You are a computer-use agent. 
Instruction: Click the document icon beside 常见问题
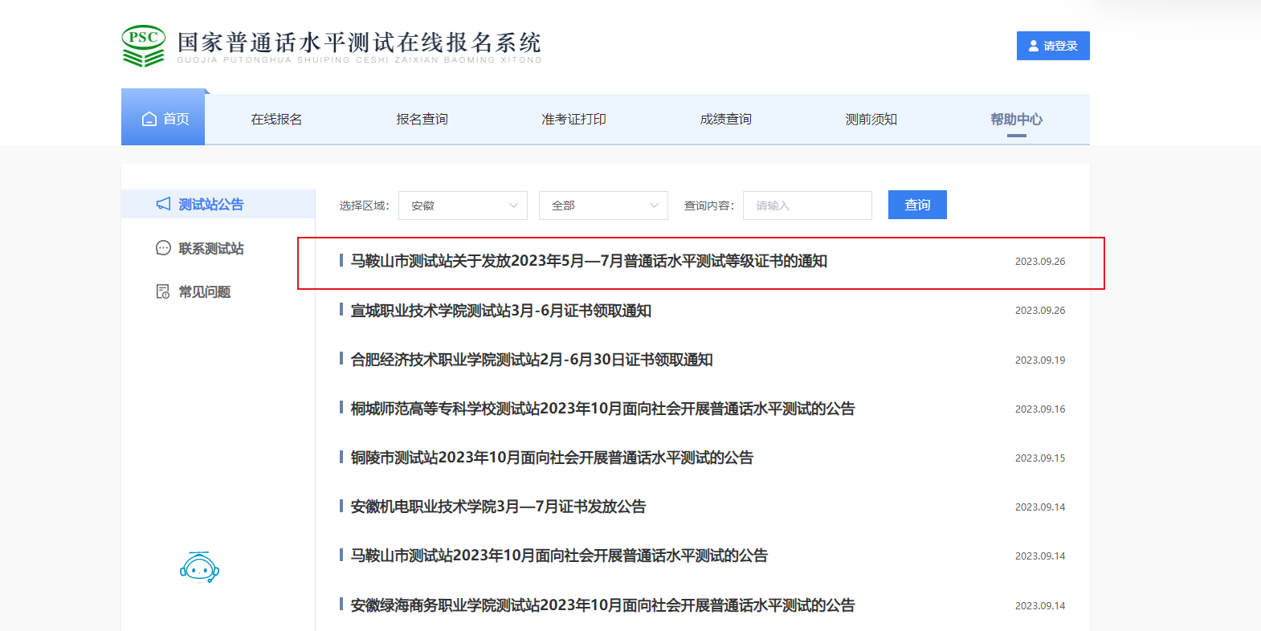pyautogui.click(x=163, y=291)
